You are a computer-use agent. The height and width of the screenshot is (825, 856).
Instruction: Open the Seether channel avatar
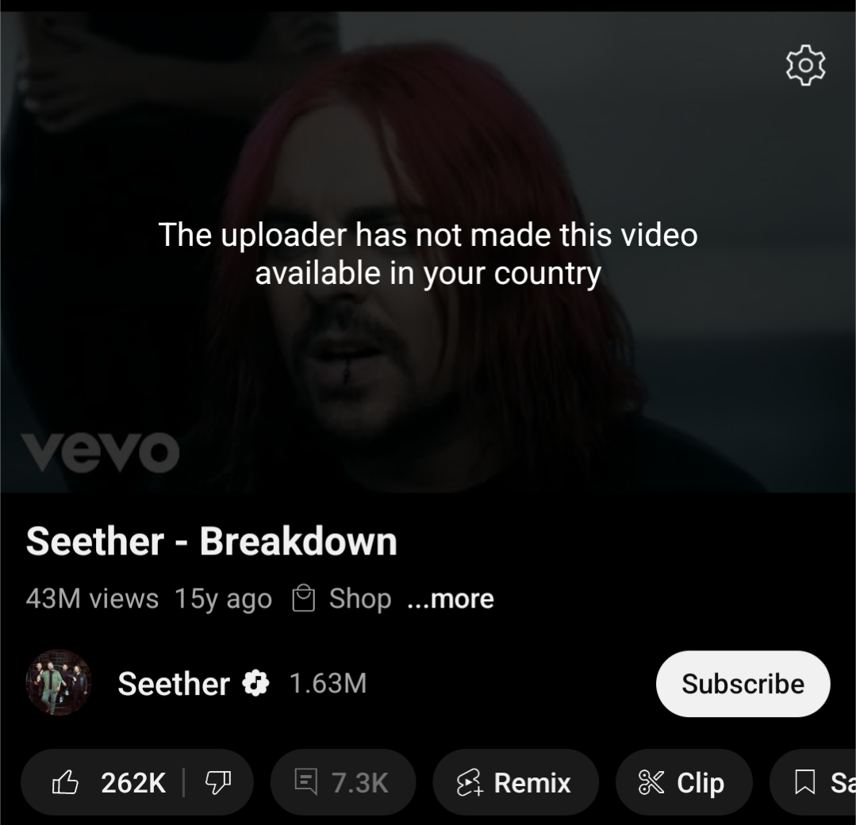59,682
